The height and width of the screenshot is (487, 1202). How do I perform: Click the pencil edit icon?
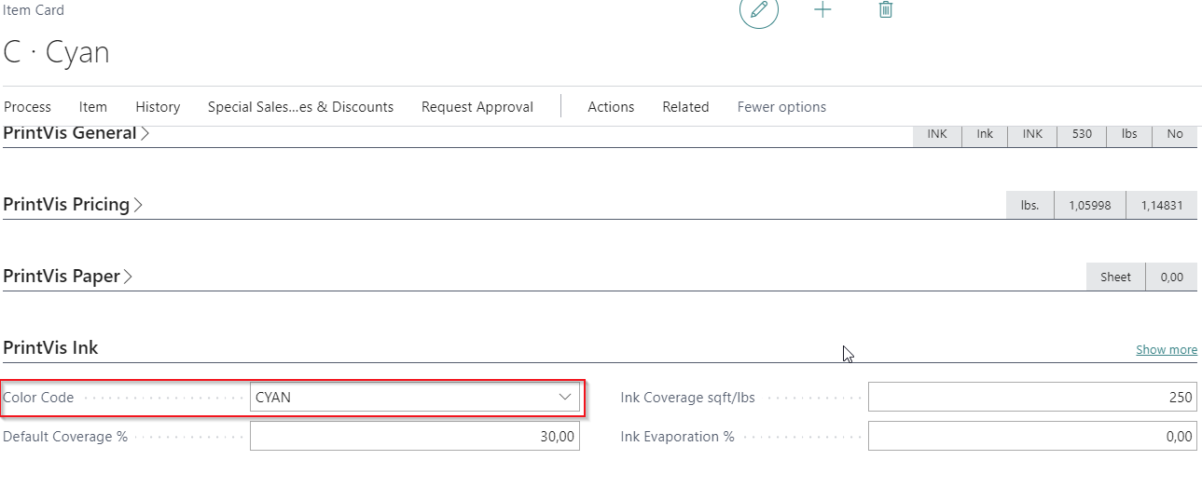[759, 10]
